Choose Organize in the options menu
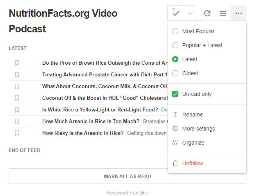255x196 pixels. point(193,143)
